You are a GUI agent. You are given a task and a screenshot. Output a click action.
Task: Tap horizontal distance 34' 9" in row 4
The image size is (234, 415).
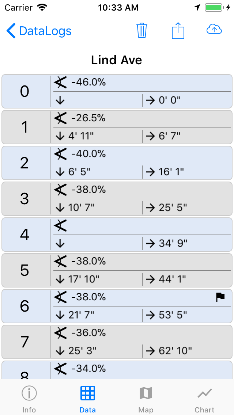tap(173, 244)
